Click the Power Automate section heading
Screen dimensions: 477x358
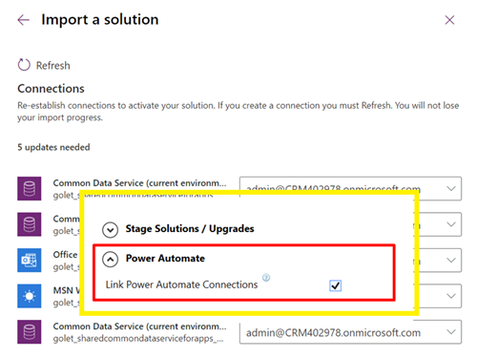[165, 258]
